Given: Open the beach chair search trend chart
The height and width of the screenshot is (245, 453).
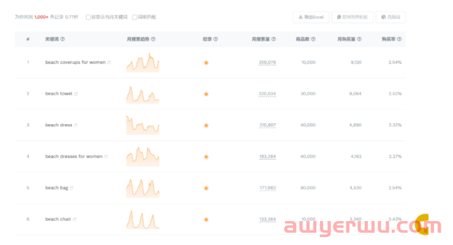Looking at the screenshot, I should pyautogui.click(x=143, y=219).
